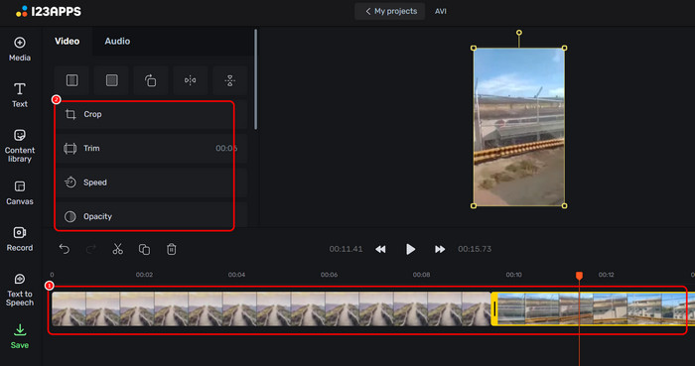Screen dimensions: 695x366
Task: Rewind the video playback
Action: (x=380, y=249)
